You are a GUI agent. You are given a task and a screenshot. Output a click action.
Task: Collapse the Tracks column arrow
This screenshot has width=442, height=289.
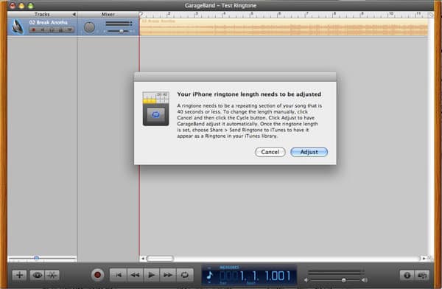point(74,14)
